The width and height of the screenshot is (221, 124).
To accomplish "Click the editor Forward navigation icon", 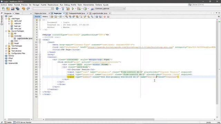I will [61, 17].
